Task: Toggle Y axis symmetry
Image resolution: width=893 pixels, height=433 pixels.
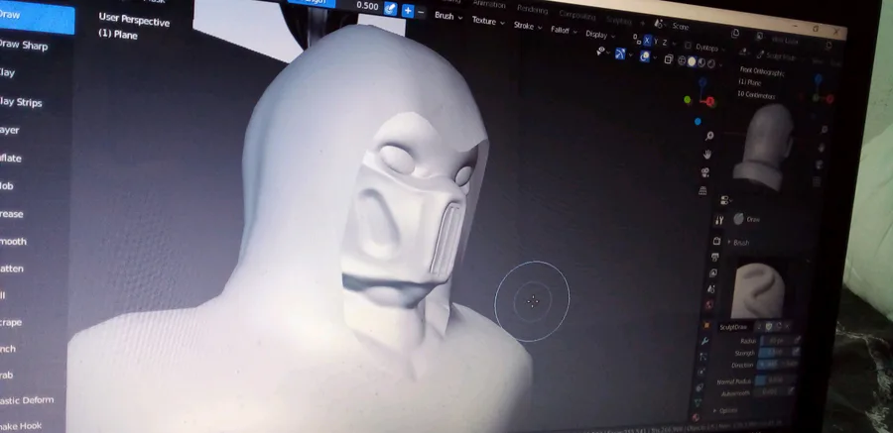Action: click(x=656, y=42)
